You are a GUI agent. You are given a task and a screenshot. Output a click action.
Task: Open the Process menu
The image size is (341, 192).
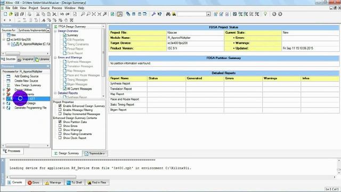coord(57,8)
